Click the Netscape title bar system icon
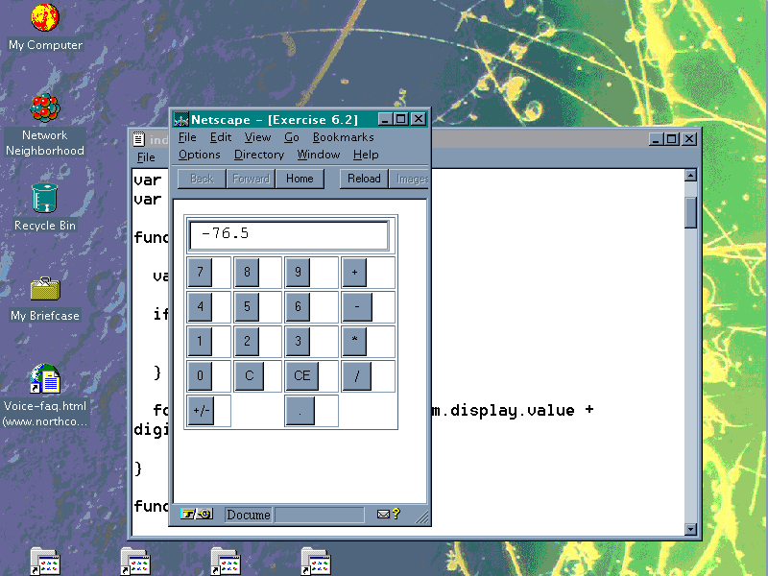 [180, 119]
